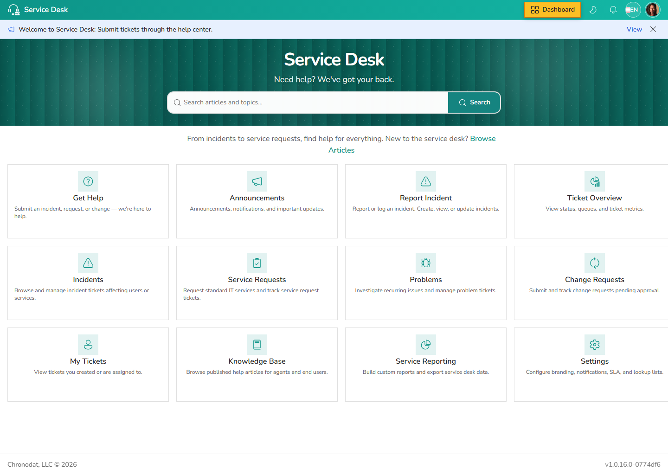
Task: Click the welcome banner message text
Action: tap(116, 29)
